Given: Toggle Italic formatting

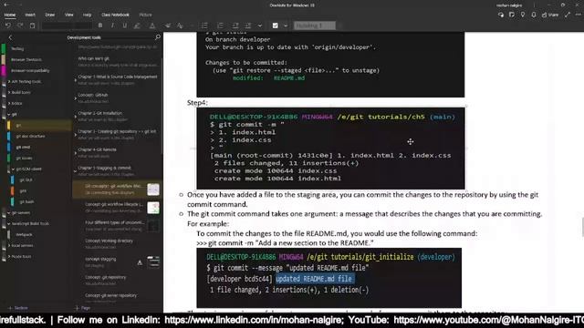Looking at the screenshot, I should click(112, 26).
